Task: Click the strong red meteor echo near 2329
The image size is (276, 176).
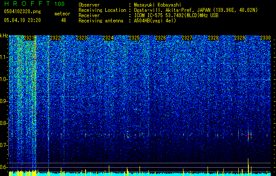Action: pyautogui.click(x=248, y=136)
